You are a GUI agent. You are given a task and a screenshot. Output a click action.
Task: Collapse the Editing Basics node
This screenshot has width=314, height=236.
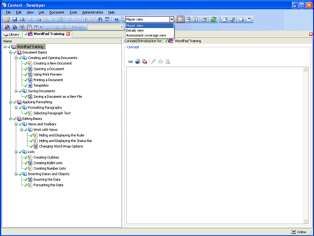(11, 119)
